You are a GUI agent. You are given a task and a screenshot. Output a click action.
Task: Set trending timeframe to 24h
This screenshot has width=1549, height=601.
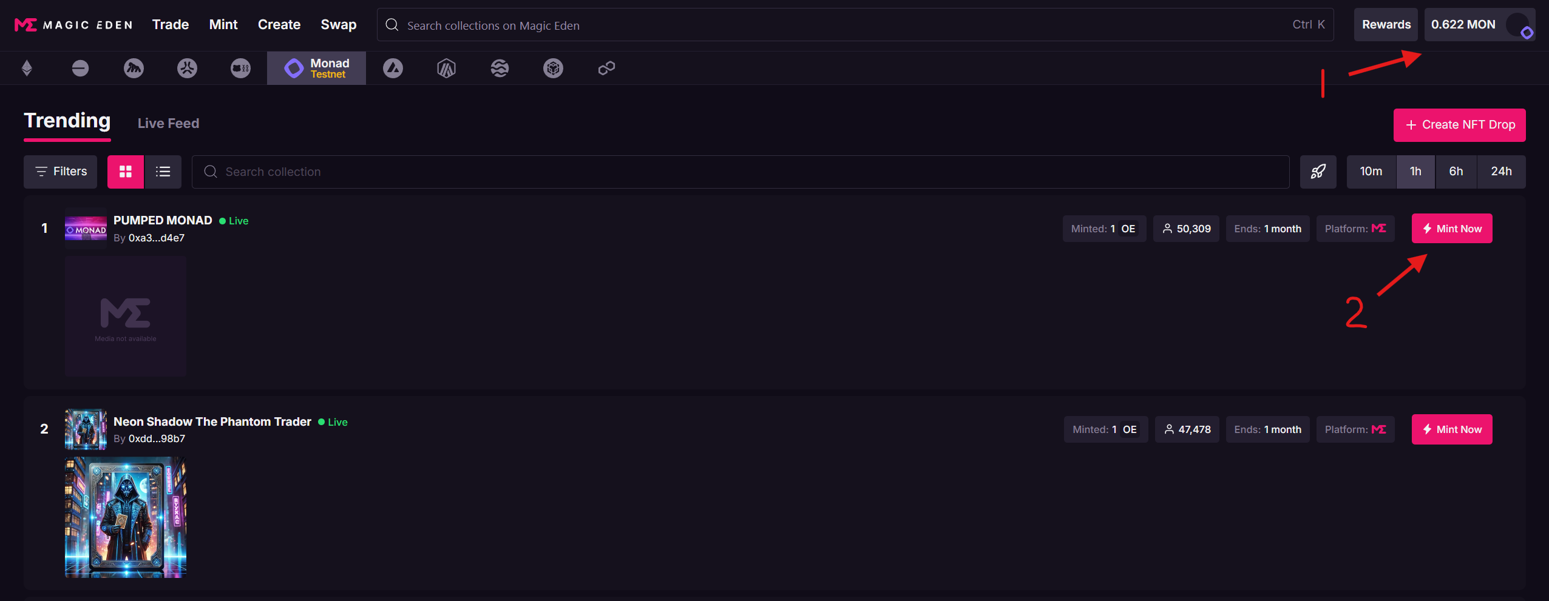click(x=1501, y=172)
